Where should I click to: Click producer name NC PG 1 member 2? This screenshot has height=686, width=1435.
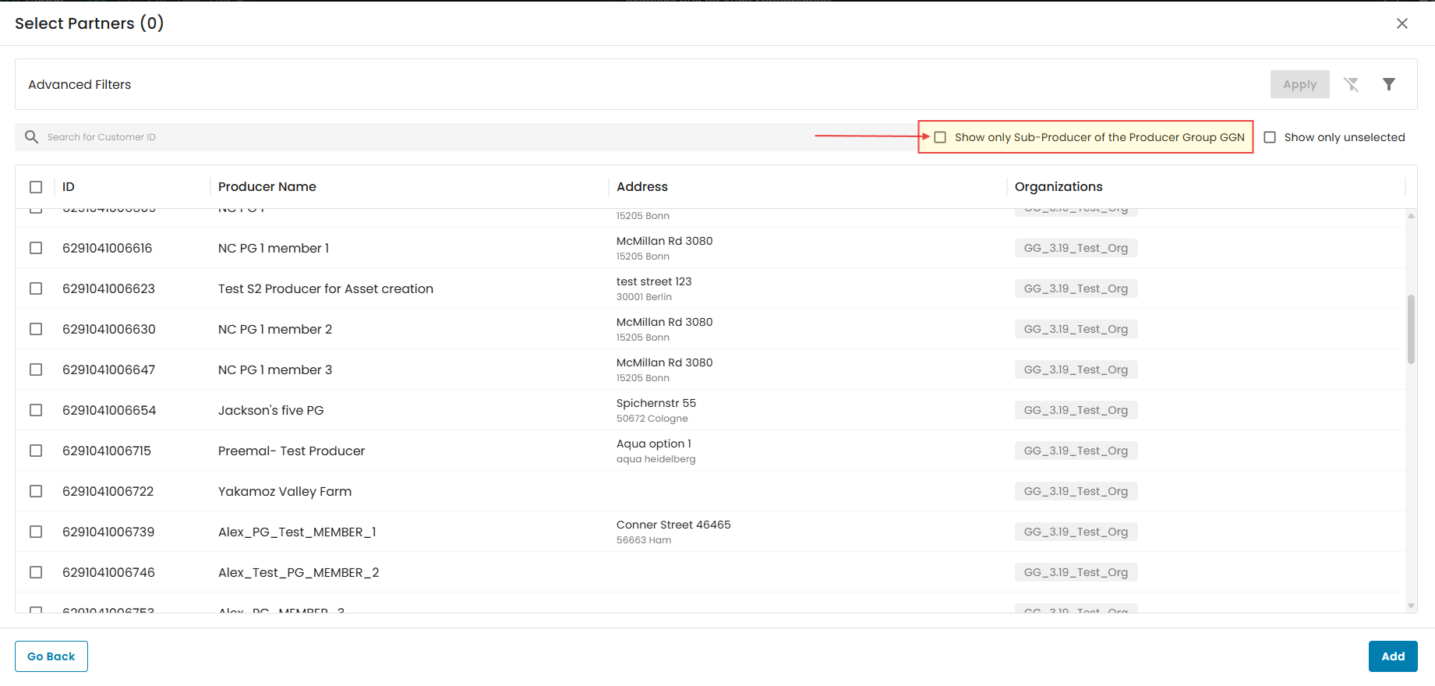(x=275, y=329)
